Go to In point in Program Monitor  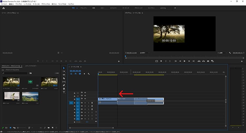176,61
